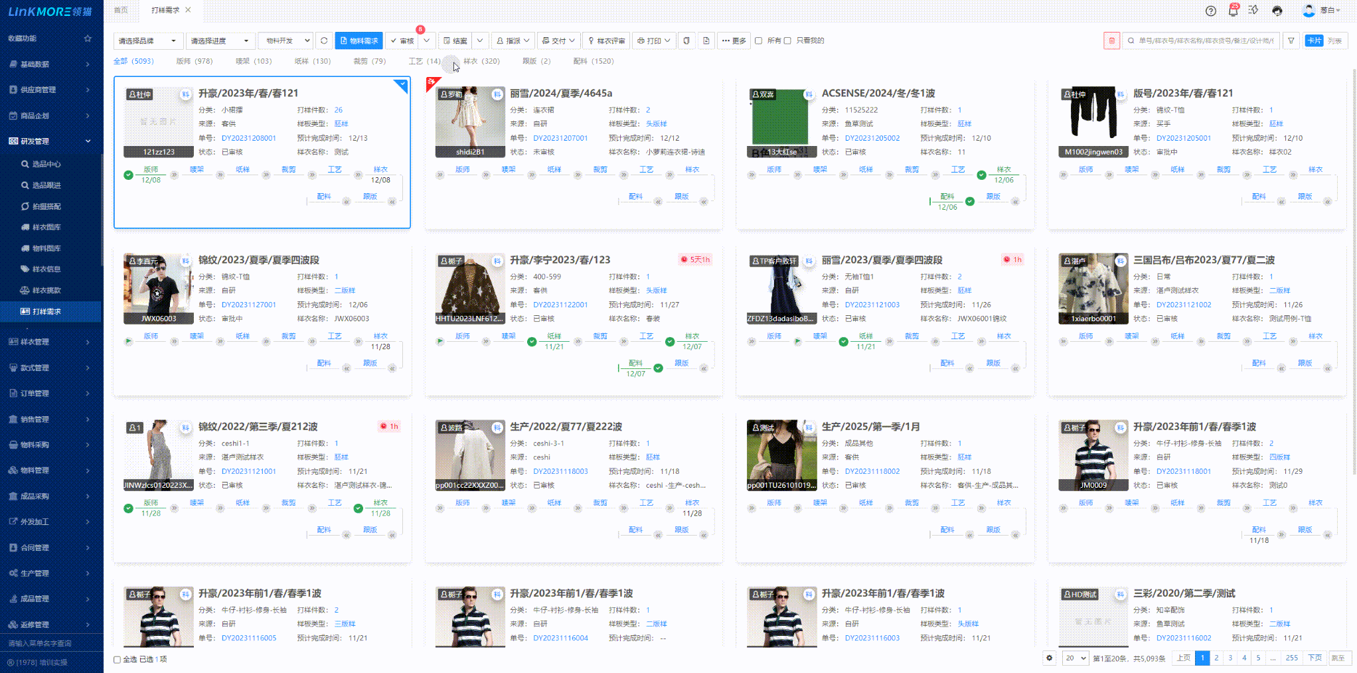Click the funnel filter icon
The image size is (1357, 673).
(x=1291, y=40)
